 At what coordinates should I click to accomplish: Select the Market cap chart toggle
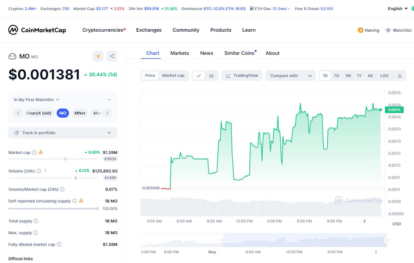coord(173,75)
